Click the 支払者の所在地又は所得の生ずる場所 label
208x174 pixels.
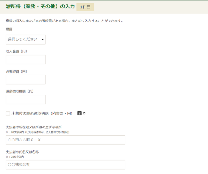[34, 127]
